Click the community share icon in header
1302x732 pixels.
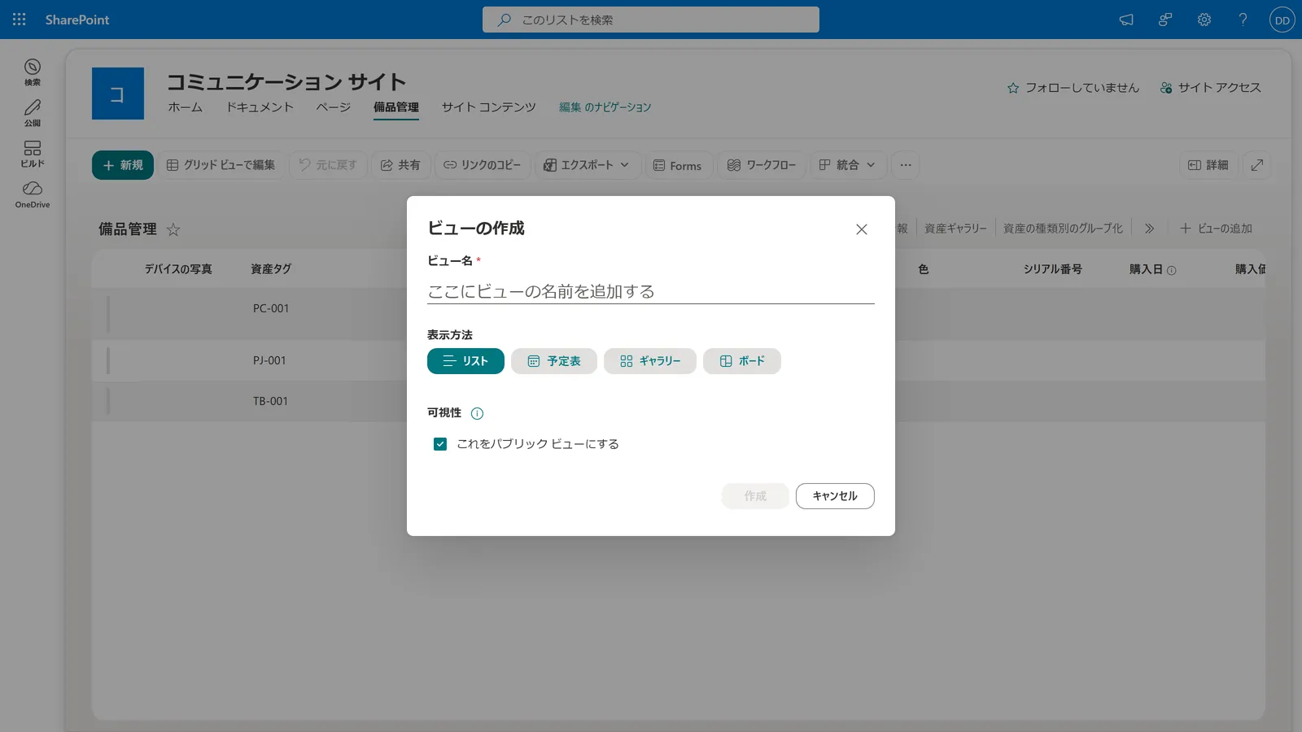(1165, 20)
